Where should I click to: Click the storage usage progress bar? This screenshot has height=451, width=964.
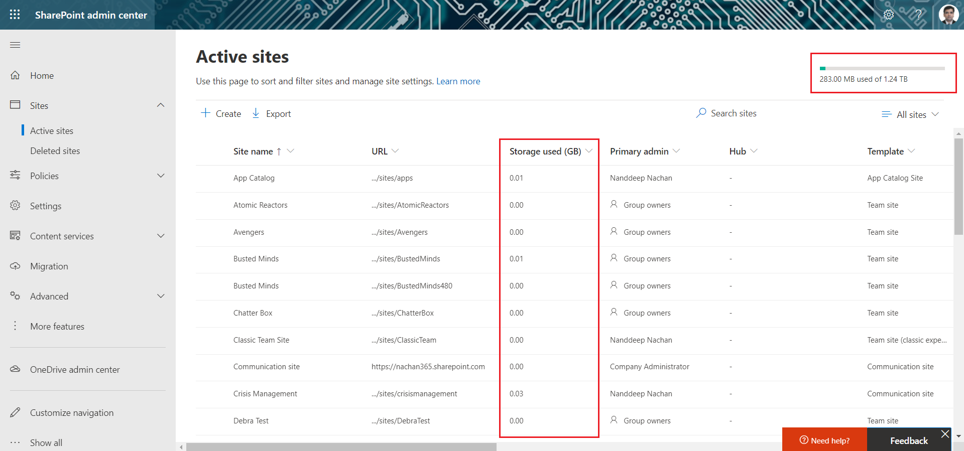882,68
